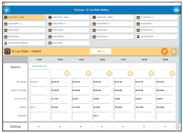Click trash icon in 09/29 column
The width and height of the screenshot is (183, 133).
172,73
